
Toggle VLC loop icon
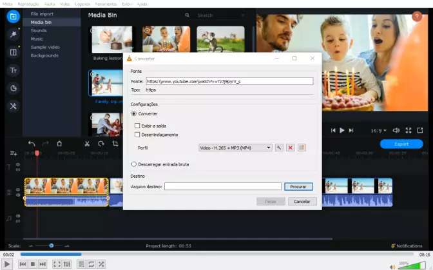click(x=91, y=264)
